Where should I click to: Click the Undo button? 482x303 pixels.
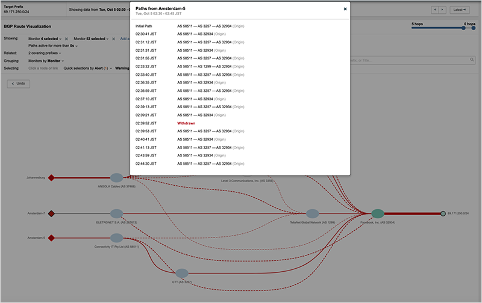point(18,84)
